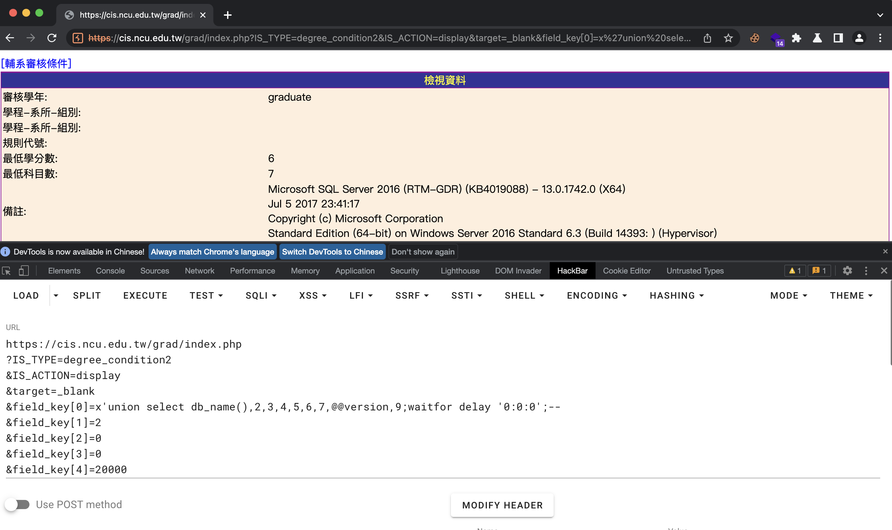Switch to the Memory tab

[305, 271]
